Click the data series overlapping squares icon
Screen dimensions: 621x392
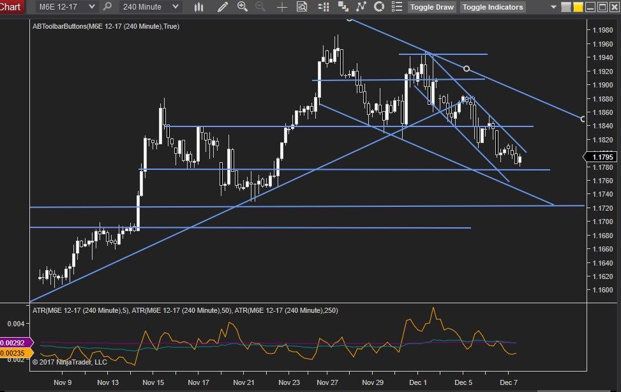[343, 7]
